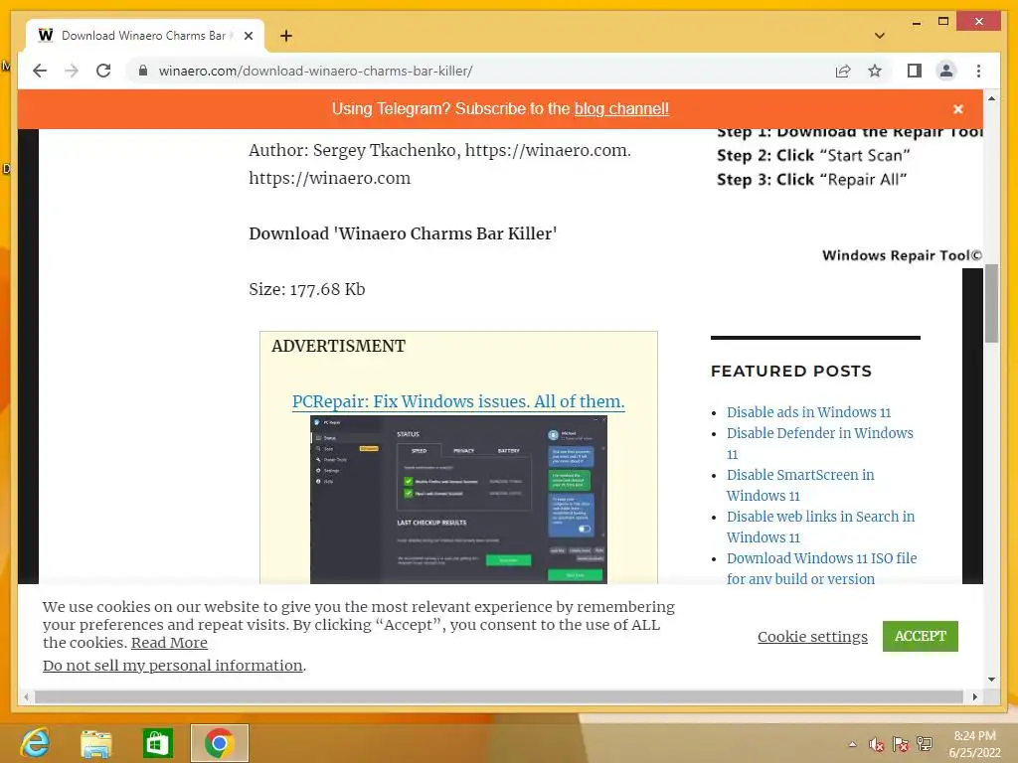Open a new browser tab
The image size is (1018, 763).
pyautogui.click(x=285, y=36)
